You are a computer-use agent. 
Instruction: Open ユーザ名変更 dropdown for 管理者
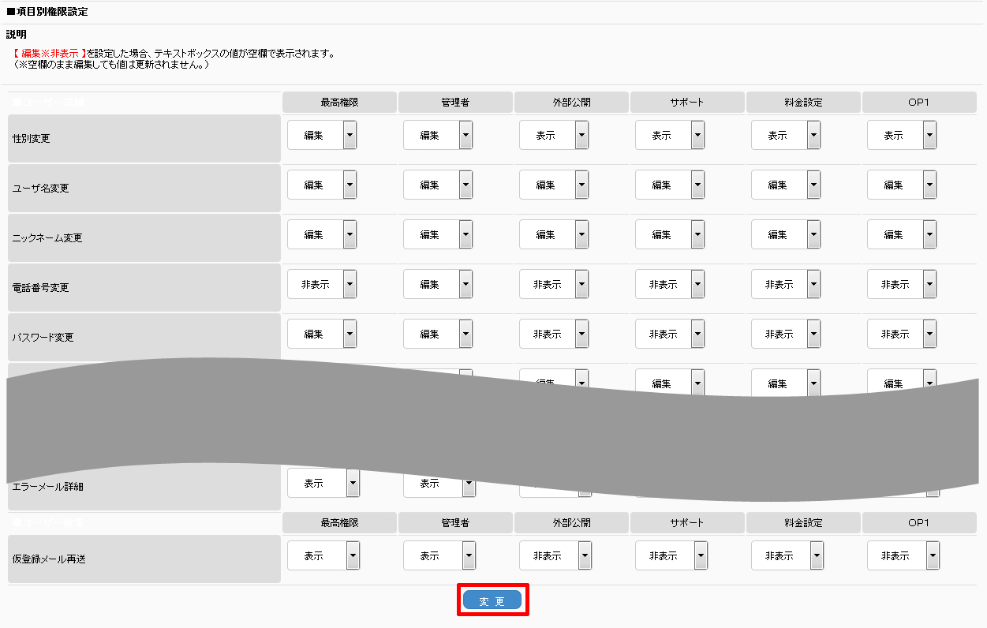(438, 185)
